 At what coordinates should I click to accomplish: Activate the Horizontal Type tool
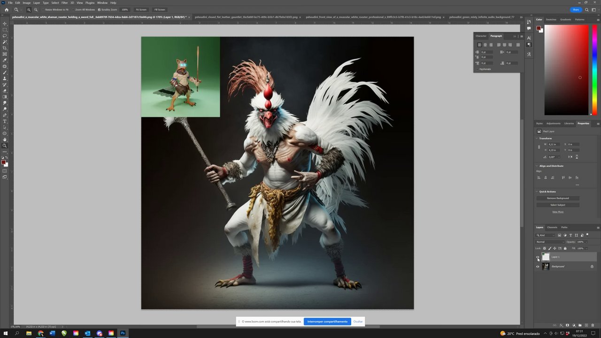click(5, 121)
